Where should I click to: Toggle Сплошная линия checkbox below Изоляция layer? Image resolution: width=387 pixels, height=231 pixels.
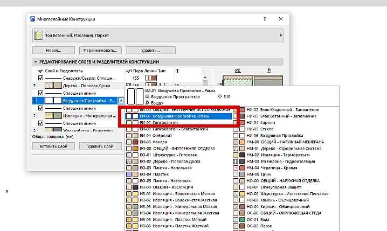[x=41, y=123]
